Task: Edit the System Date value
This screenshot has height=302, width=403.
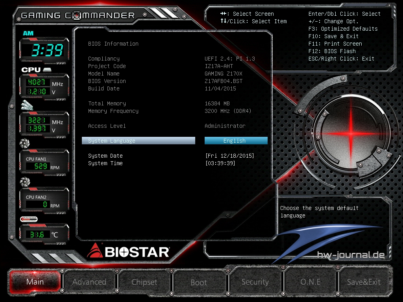Action: pos(229,156)
